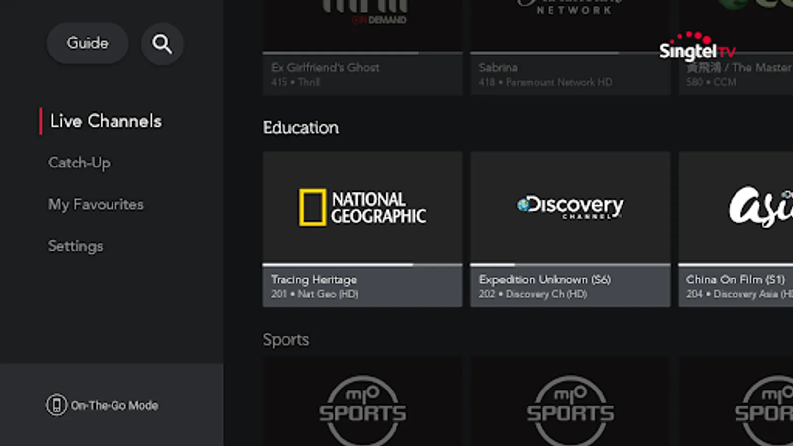Open the Discovery Channel thumbnail
793x446 pixels.
[x=570, y=208]
